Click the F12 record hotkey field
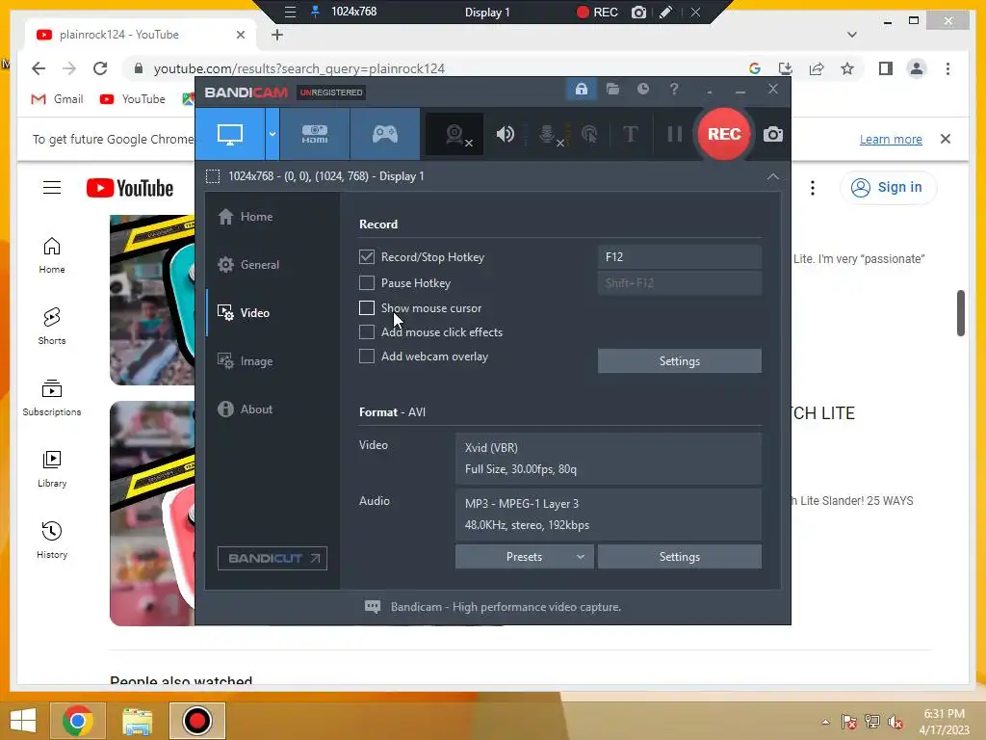Screen dimensions: 986x740 (x=679, y=256)
